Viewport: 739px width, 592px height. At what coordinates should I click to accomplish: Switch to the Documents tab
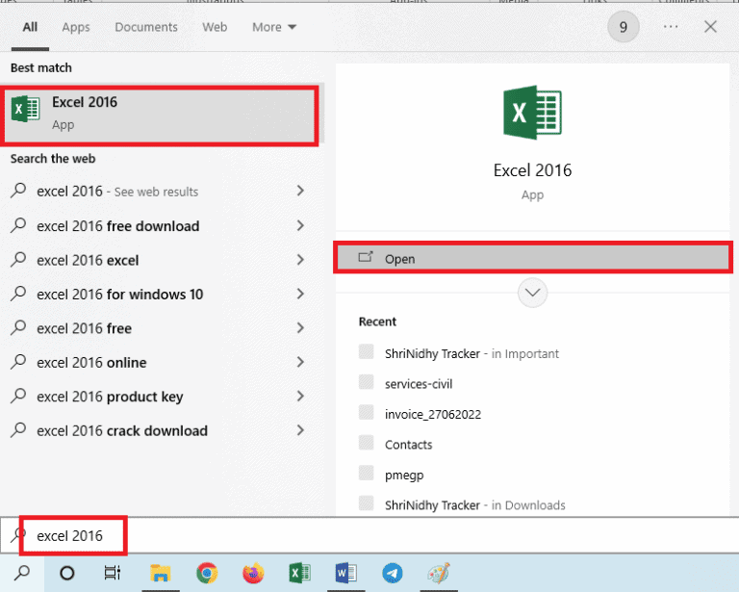146,27
